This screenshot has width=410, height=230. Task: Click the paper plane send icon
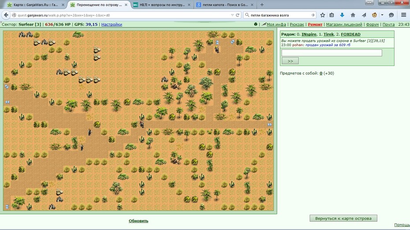(364, 15)
